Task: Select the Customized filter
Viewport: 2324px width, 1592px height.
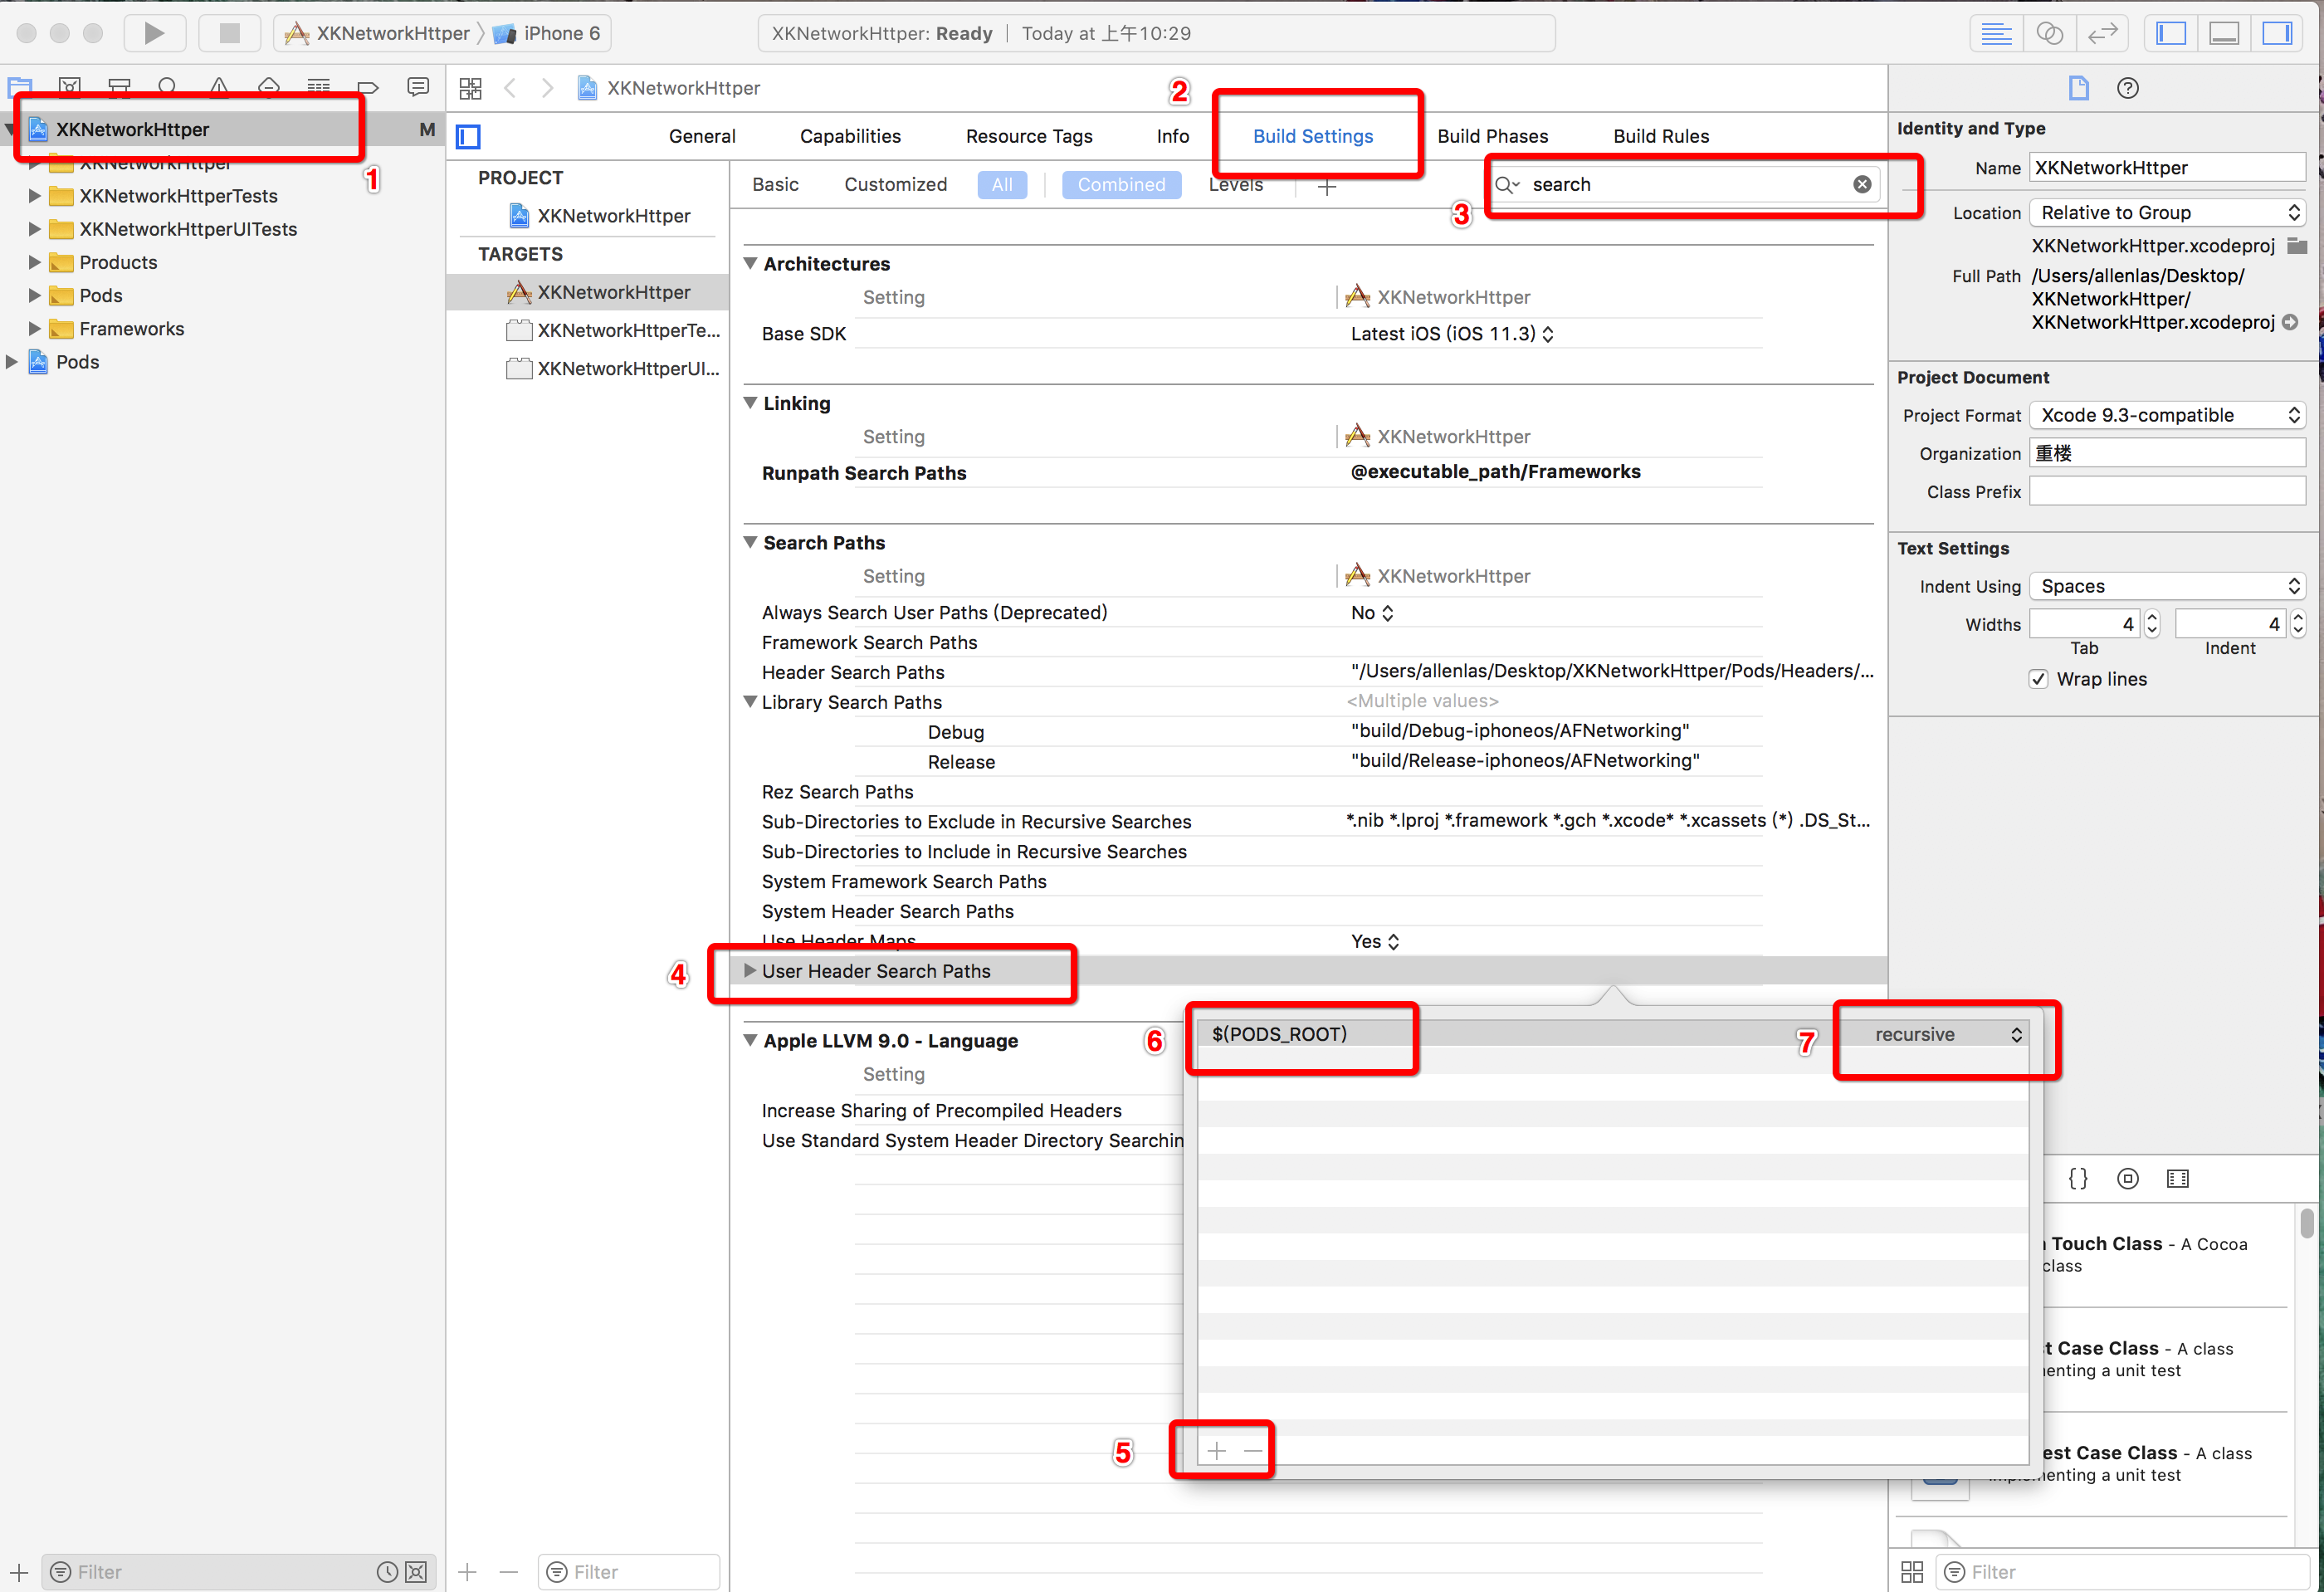Action: point(895,184)
